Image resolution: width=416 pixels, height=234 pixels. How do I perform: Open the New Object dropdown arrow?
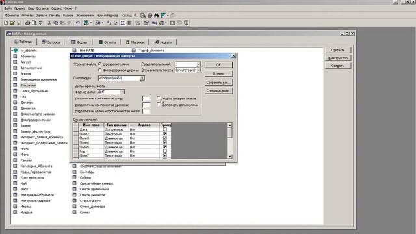[x=166, y=23]
